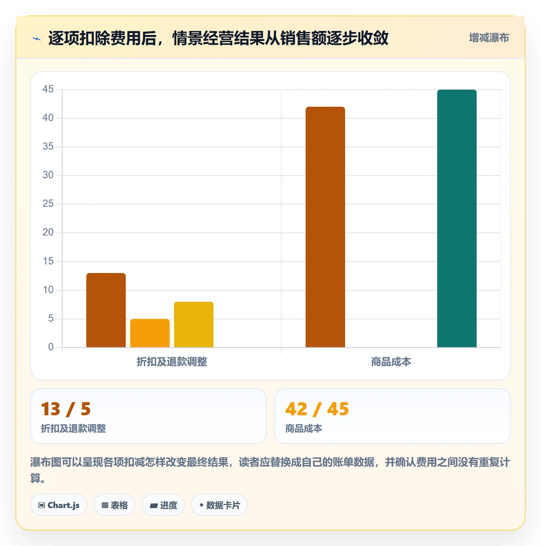541x546 pixels.
Task: Click the 增减瀑布 label in the header
Action: [489, 38]
